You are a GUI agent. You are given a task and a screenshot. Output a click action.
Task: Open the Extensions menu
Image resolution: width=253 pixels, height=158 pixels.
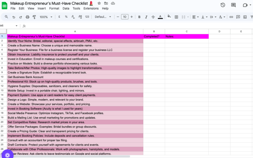click(91, 8)
